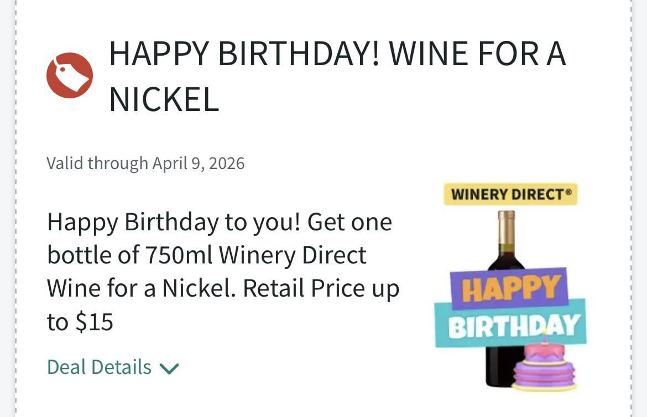This screenshot has height=417, width=647.
Task: Click the Valid through April 9, 2026 date
Action: point(145,163)
